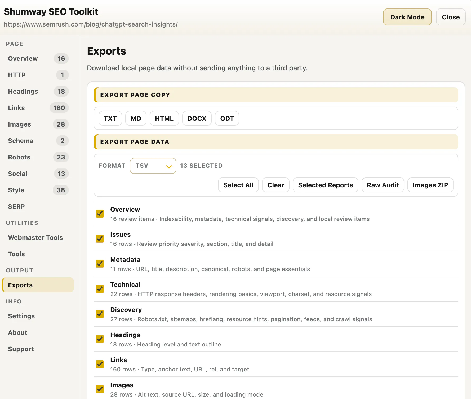Export page copy as HTML
The width and height of the screenshot is (471, 399).
coord(164,118)
